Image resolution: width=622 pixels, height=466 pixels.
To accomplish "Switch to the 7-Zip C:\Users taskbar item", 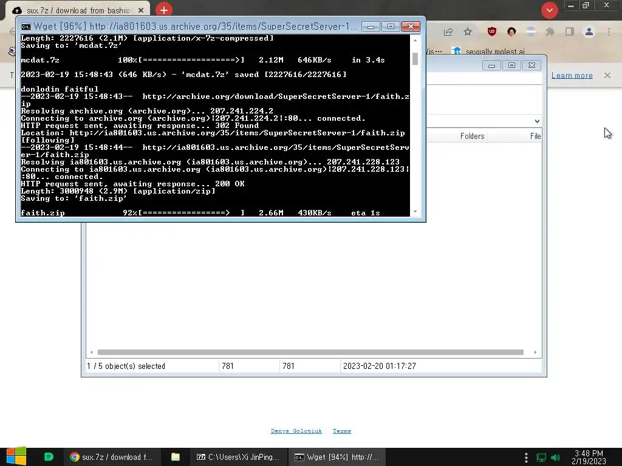I will 238,457.
